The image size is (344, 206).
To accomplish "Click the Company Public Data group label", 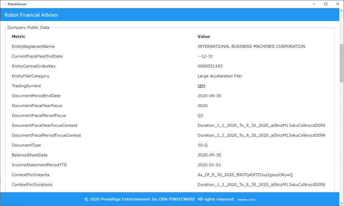I will [29, 27].
